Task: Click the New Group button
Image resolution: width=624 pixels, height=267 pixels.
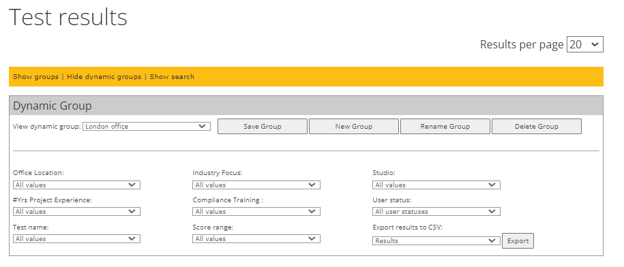Action: (x=354, y=127)
